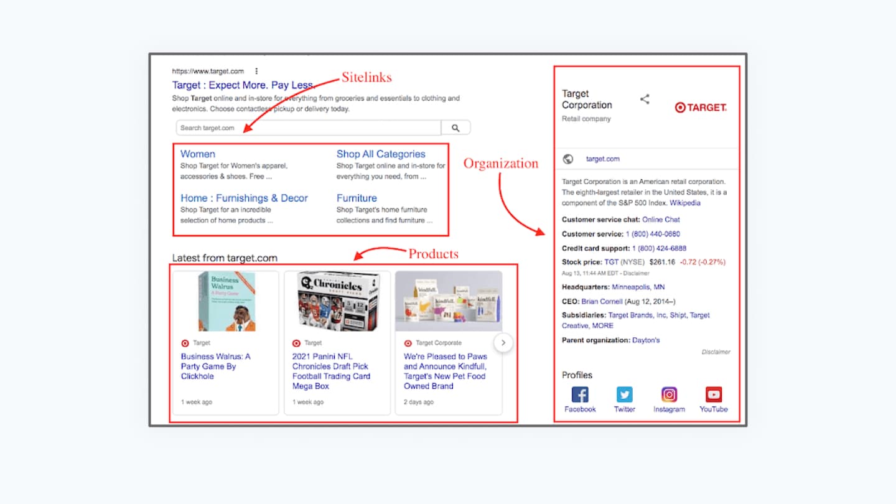The image size is (896, 504).
Task: Open the YouTube profile icon
Action: 714,394
